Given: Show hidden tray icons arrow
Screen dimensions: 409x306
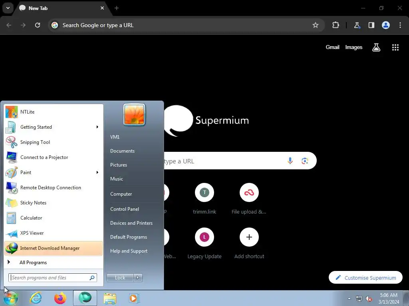Looking at the screenshot, I should [x=349, y=298].
